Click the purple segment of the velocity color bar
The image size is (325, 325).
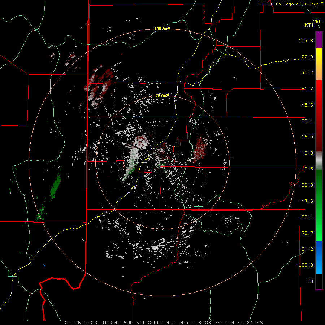(x=319, y=40)
